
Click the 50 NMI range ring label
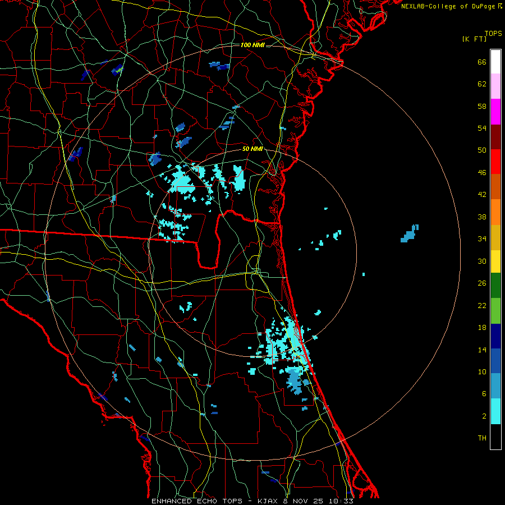point(252,149)
